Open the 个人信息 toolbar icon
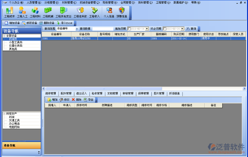The height and width of the screenshot is (157, 248). pyautogui.click(x=109, y=12)
